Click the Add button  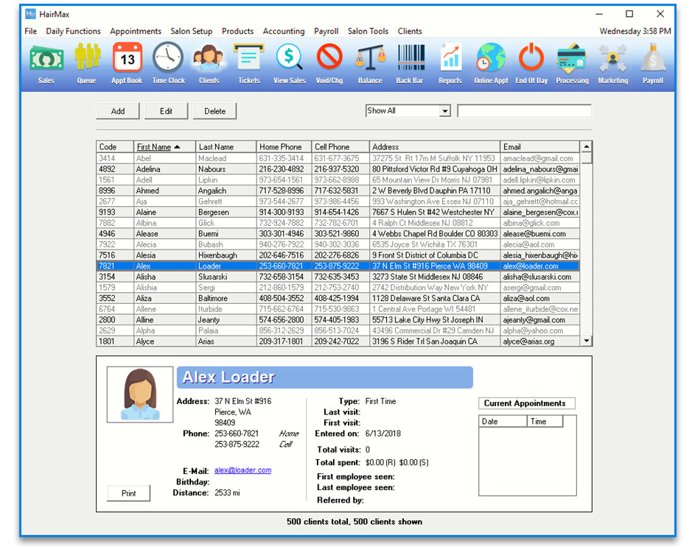118,111
